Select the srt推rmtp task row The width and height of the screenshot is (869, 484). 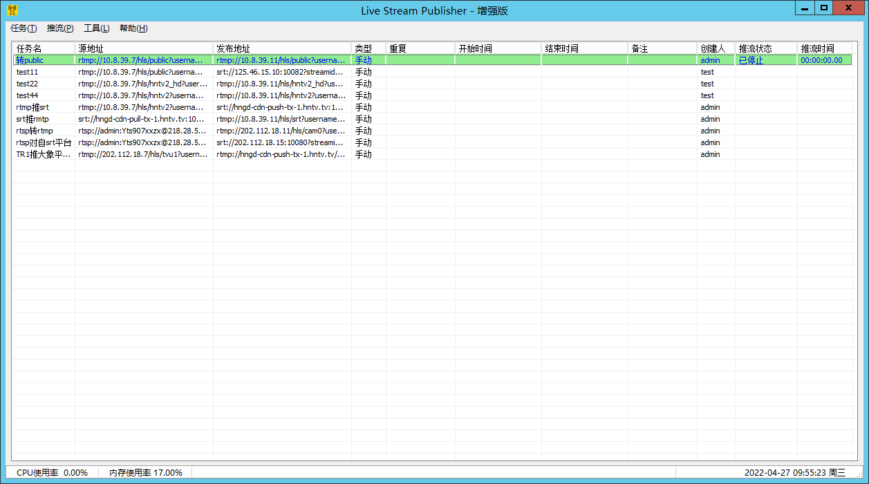[x=432, y=119]
